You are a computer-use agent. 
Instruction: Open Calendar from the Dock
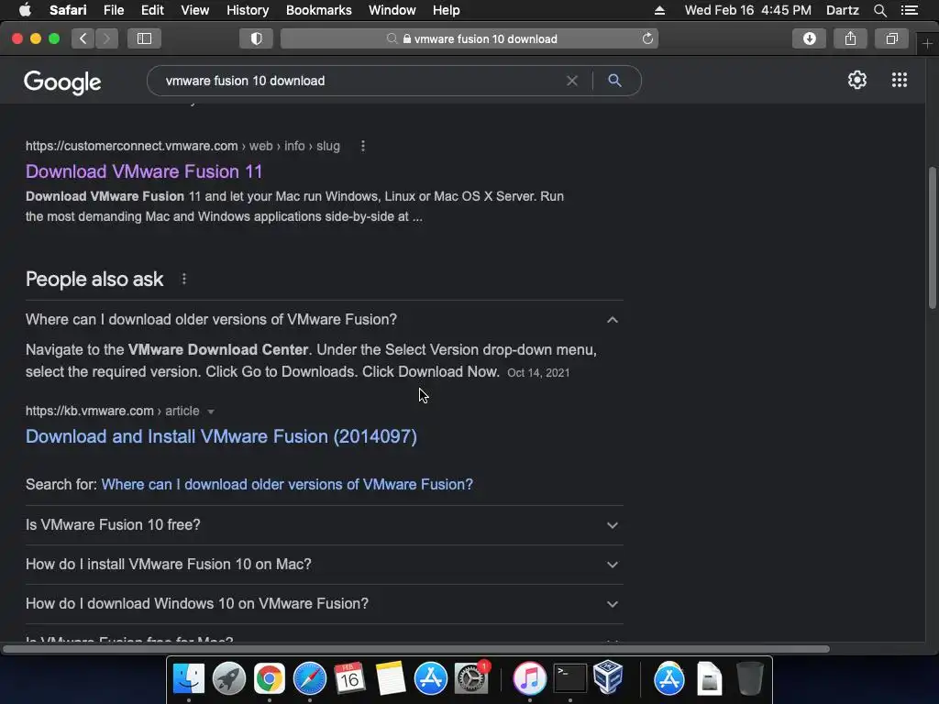point(349,679)
